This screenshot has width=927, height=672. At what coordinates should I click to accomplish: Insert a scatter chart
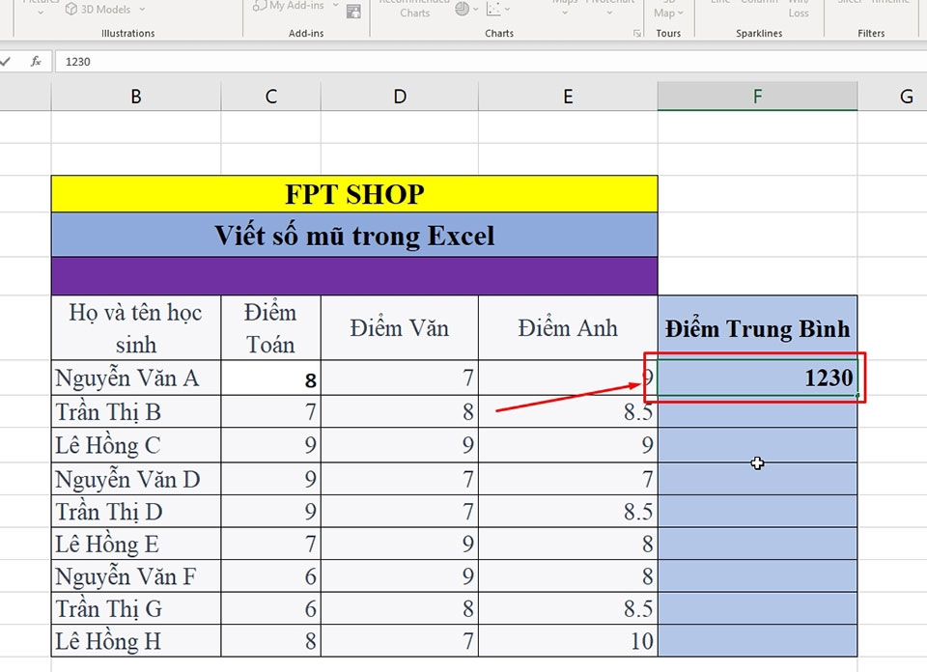(495, 8)
